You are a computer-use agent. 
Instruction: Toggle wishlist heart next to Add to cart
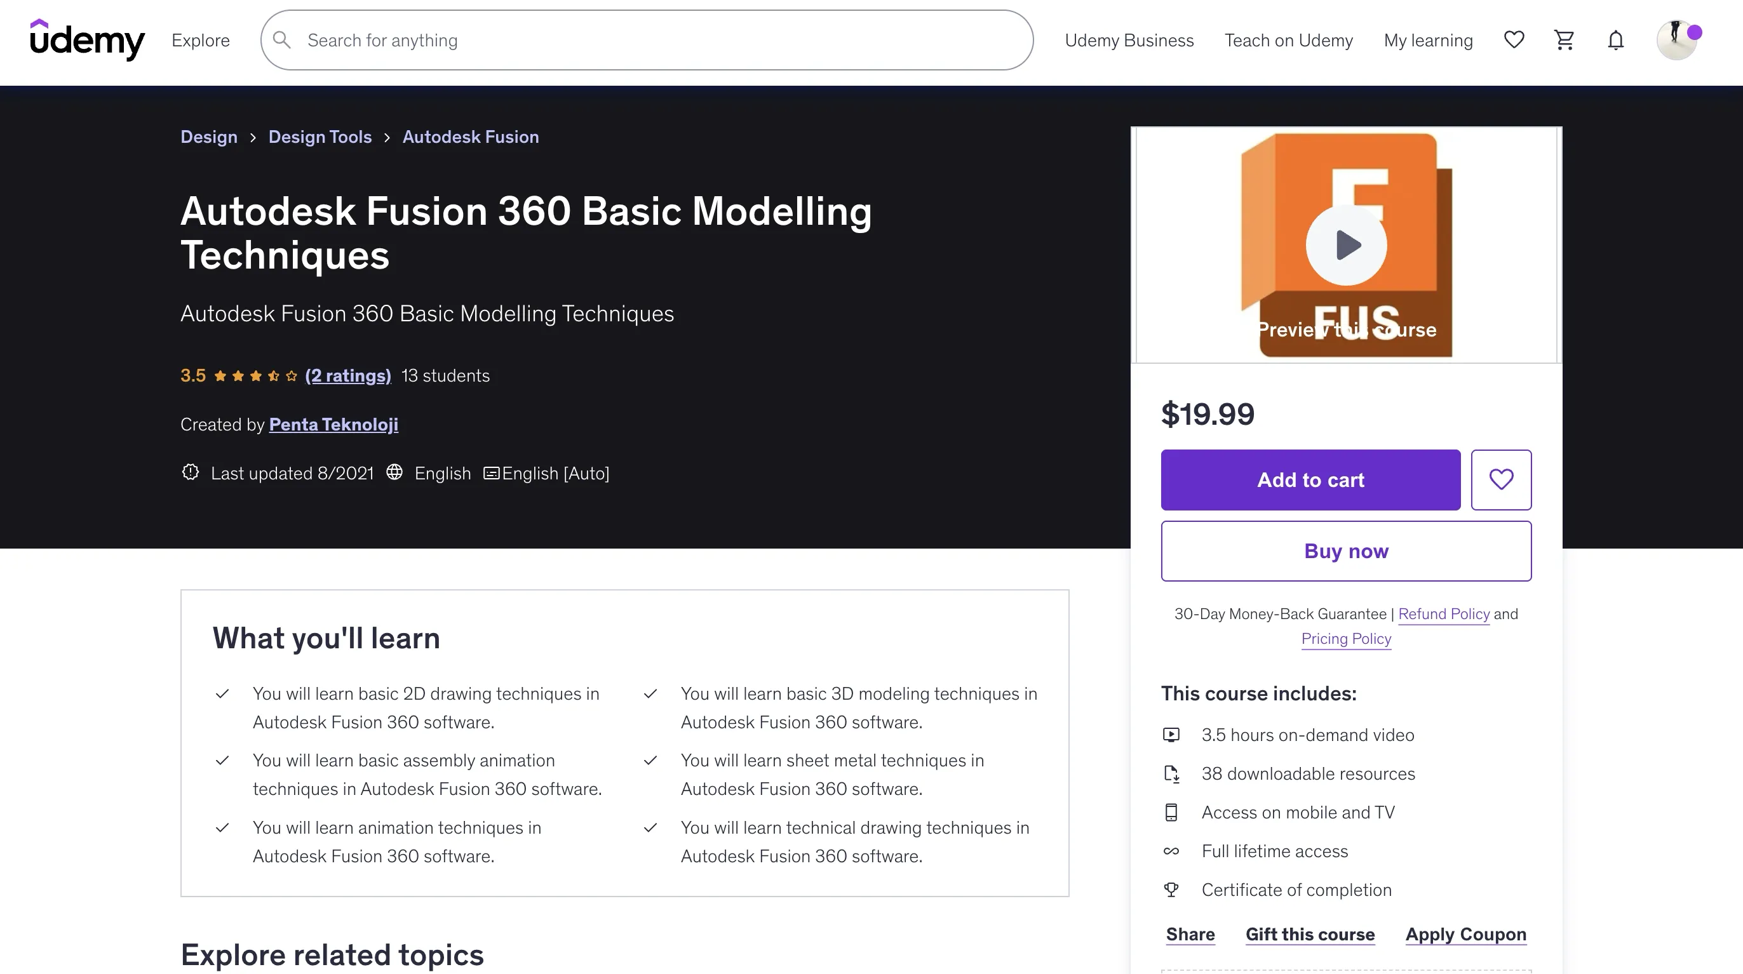pos(1501,479)
